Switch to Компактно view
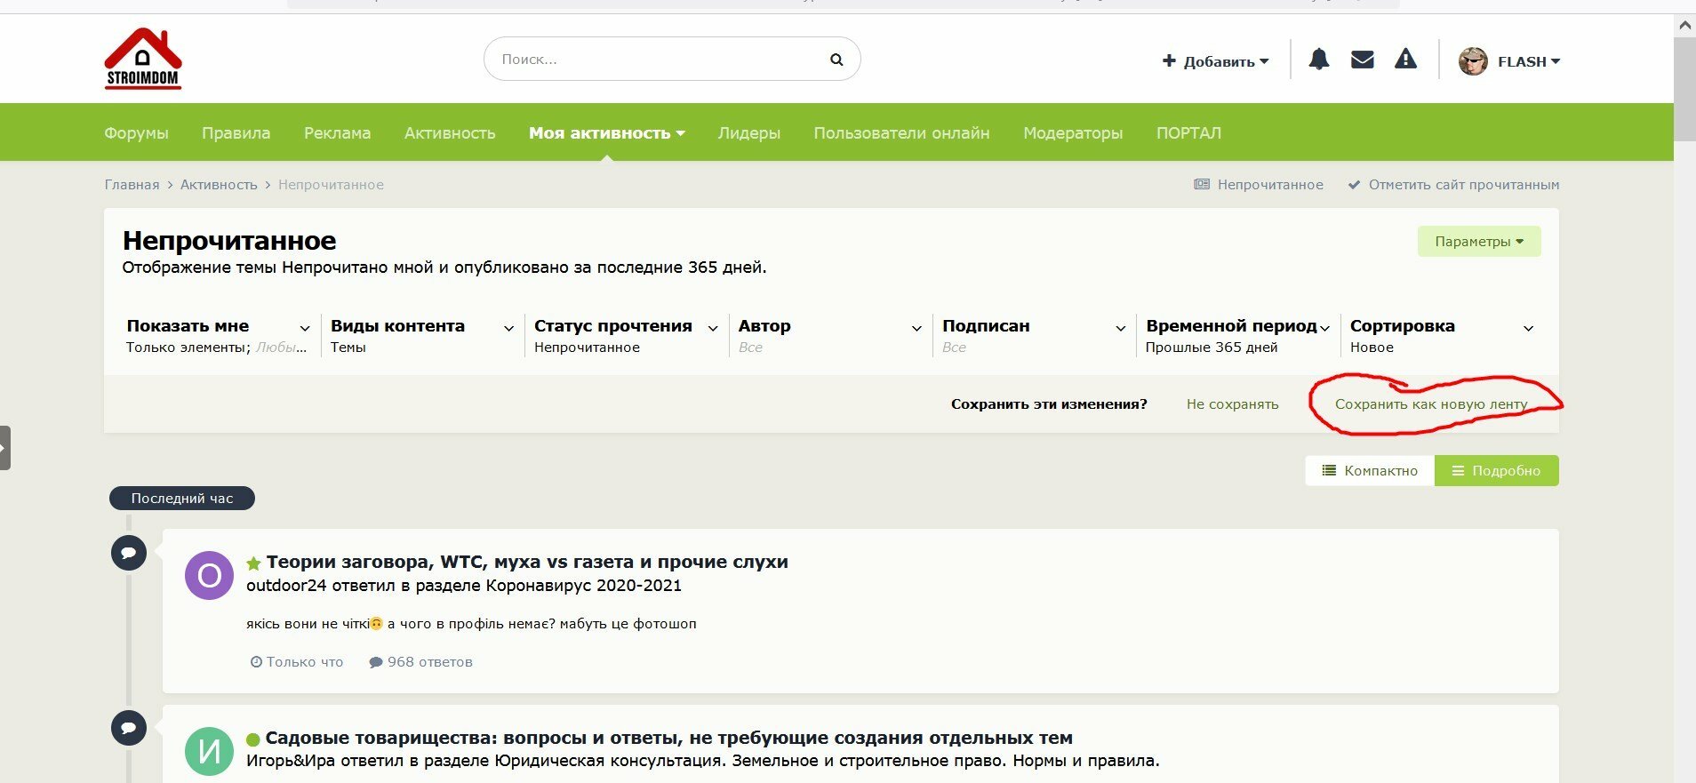This screenshot has width=1696, height=783. [x=1370, y=470]
